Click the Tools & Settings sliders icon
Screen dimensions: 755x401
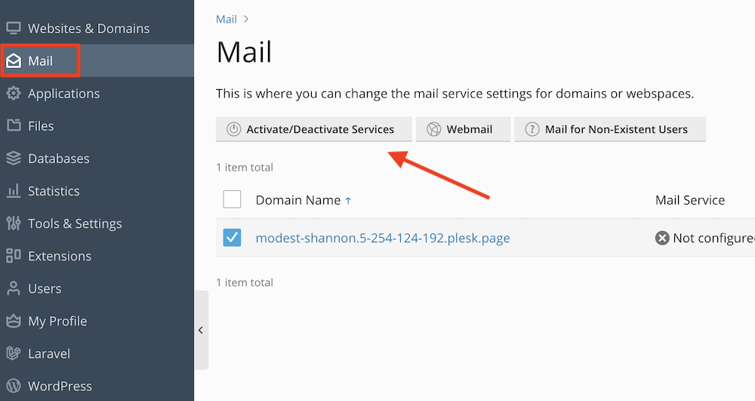pyautogui.click(x=13, y=224)
